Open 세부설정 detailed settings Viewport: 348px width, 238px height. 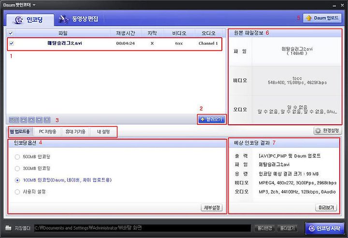pyautogui.click(x=212, y=208)
